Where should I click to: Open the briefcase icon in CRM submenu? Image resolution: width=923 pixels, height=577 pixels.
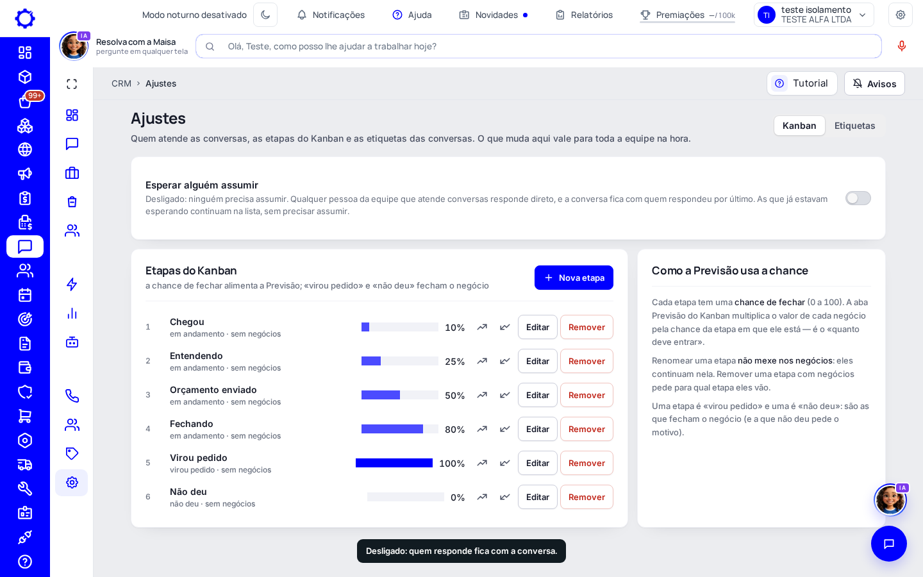point(72,172)
